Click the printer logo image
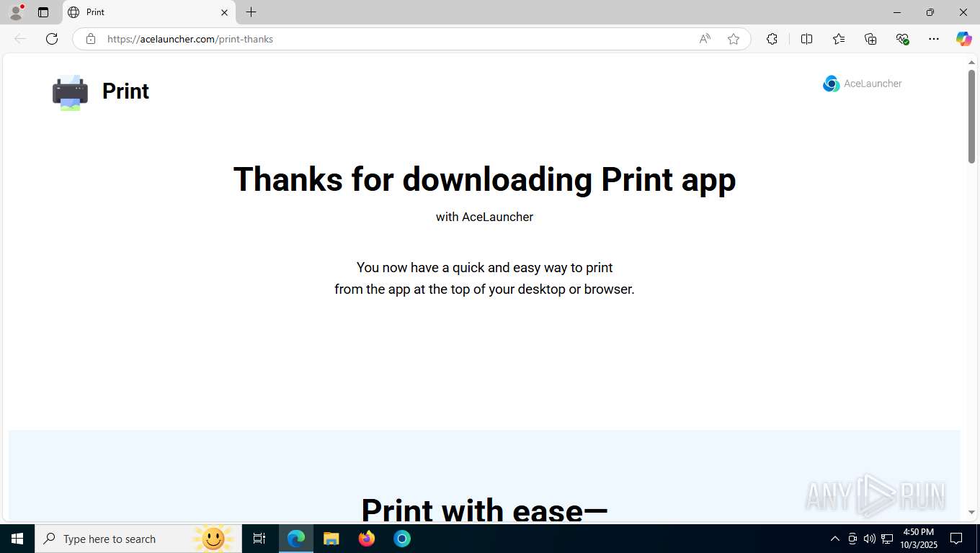 tap(70, 92)
